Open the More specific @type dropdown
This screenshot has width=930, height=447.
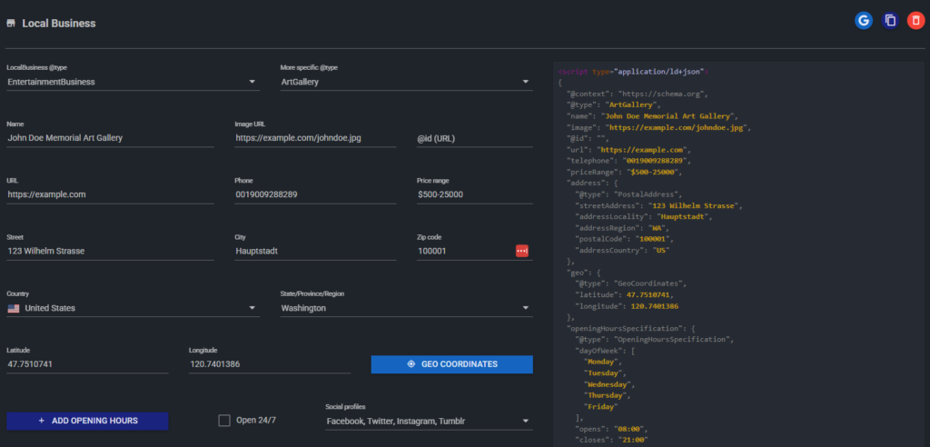point(406,82)
